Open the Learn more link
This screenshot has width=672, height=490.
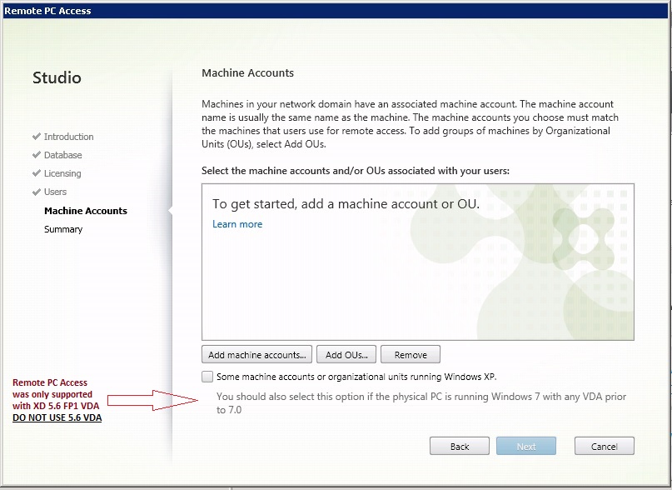237,224
